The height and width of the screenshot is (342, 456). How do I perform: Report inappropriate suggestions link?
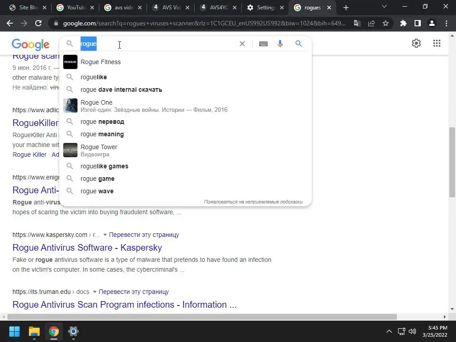[x=253, y=202]
